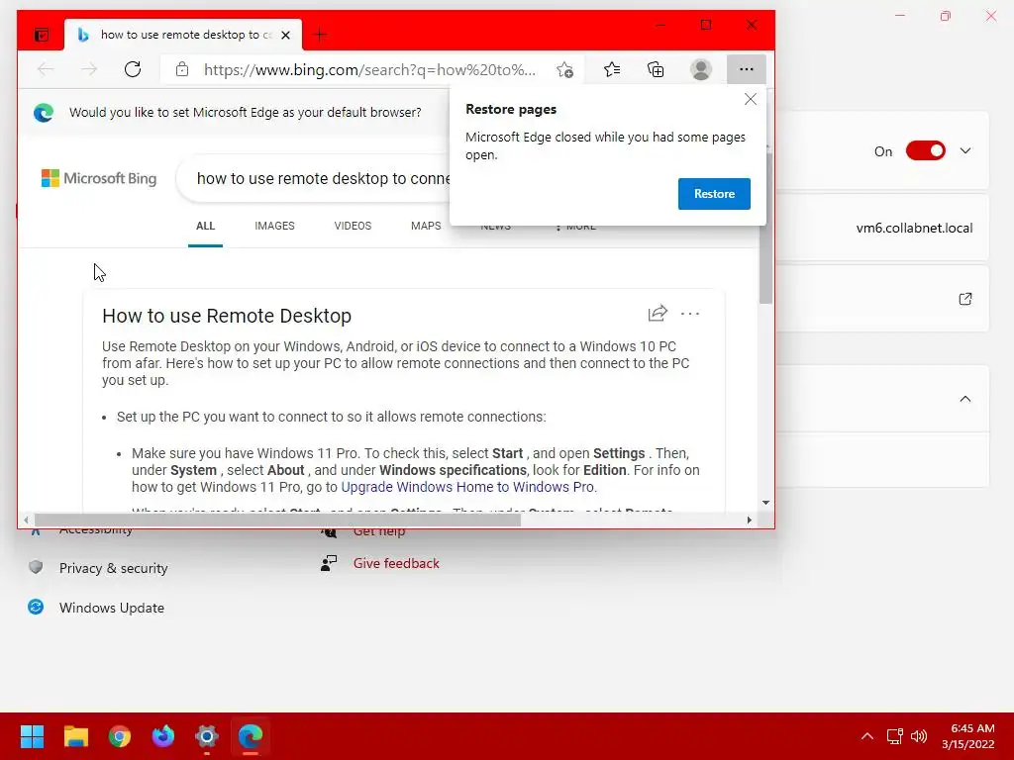Share the Remote Desktop answer card

tap(658, 314)
